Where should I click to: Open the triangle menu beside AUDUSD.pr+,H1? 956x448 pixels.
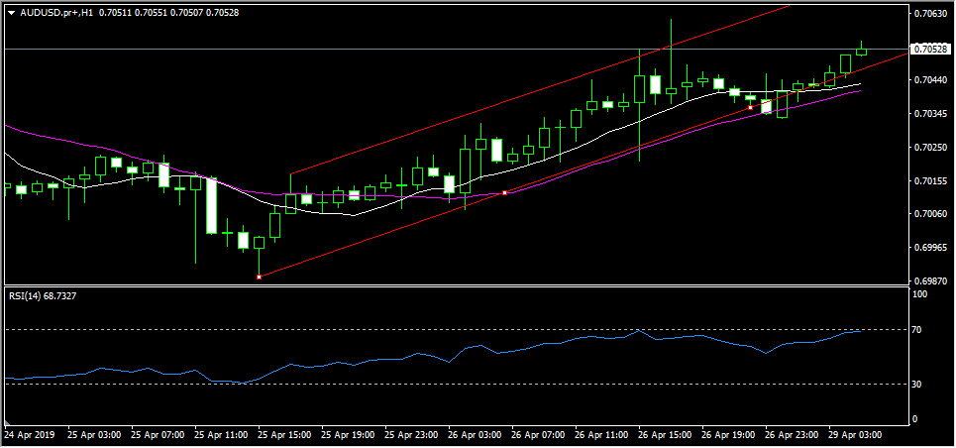click(x=12, y=13)
